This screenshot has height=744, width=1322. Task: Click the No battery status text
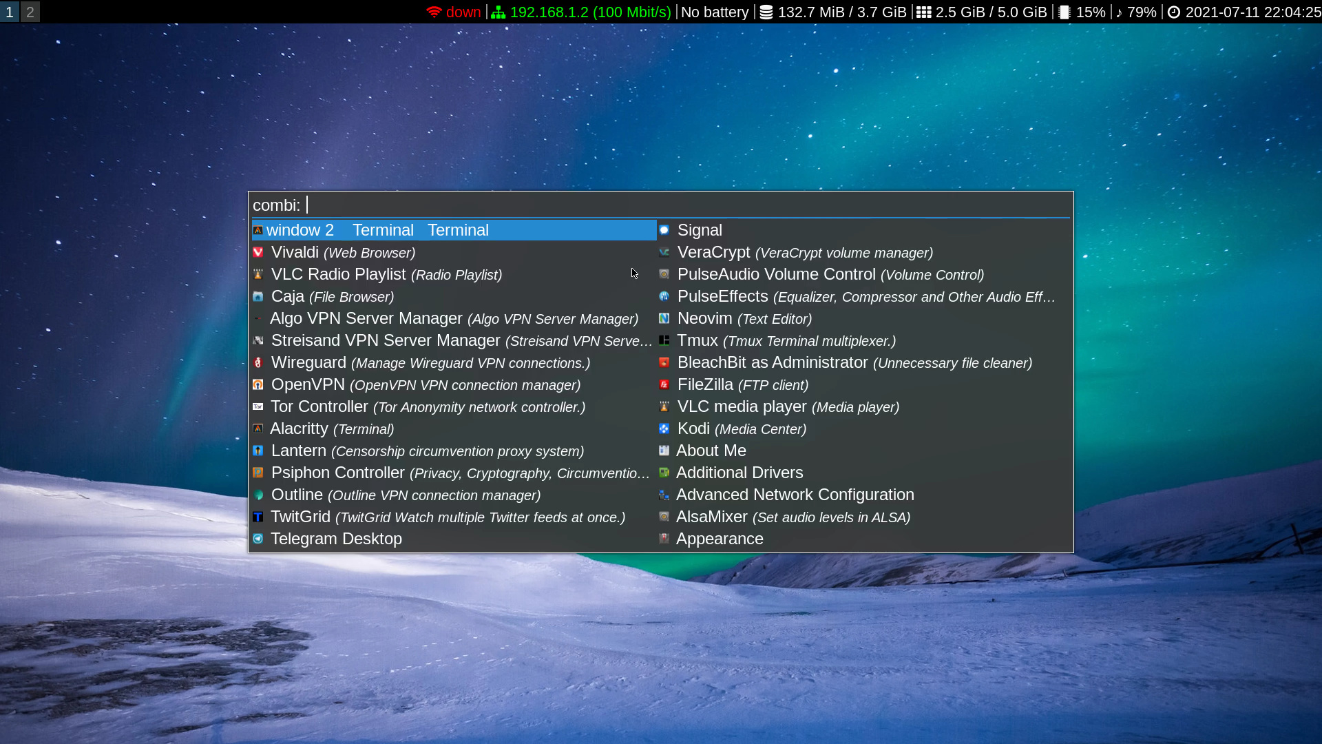715,12
